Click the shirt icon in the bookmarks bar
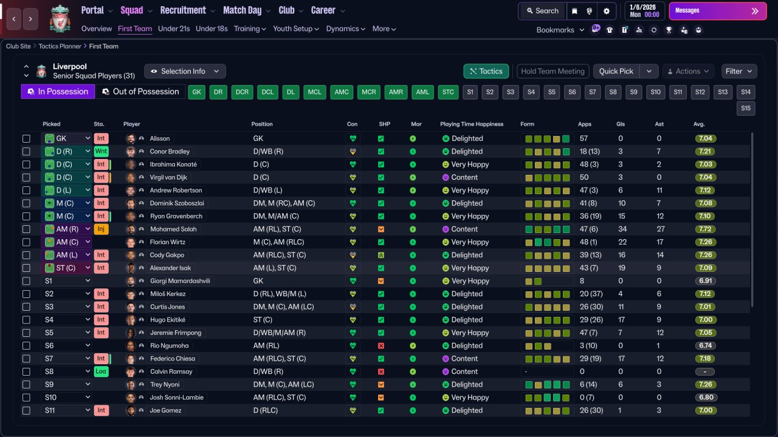778x437 pixels. pos(610,30)
